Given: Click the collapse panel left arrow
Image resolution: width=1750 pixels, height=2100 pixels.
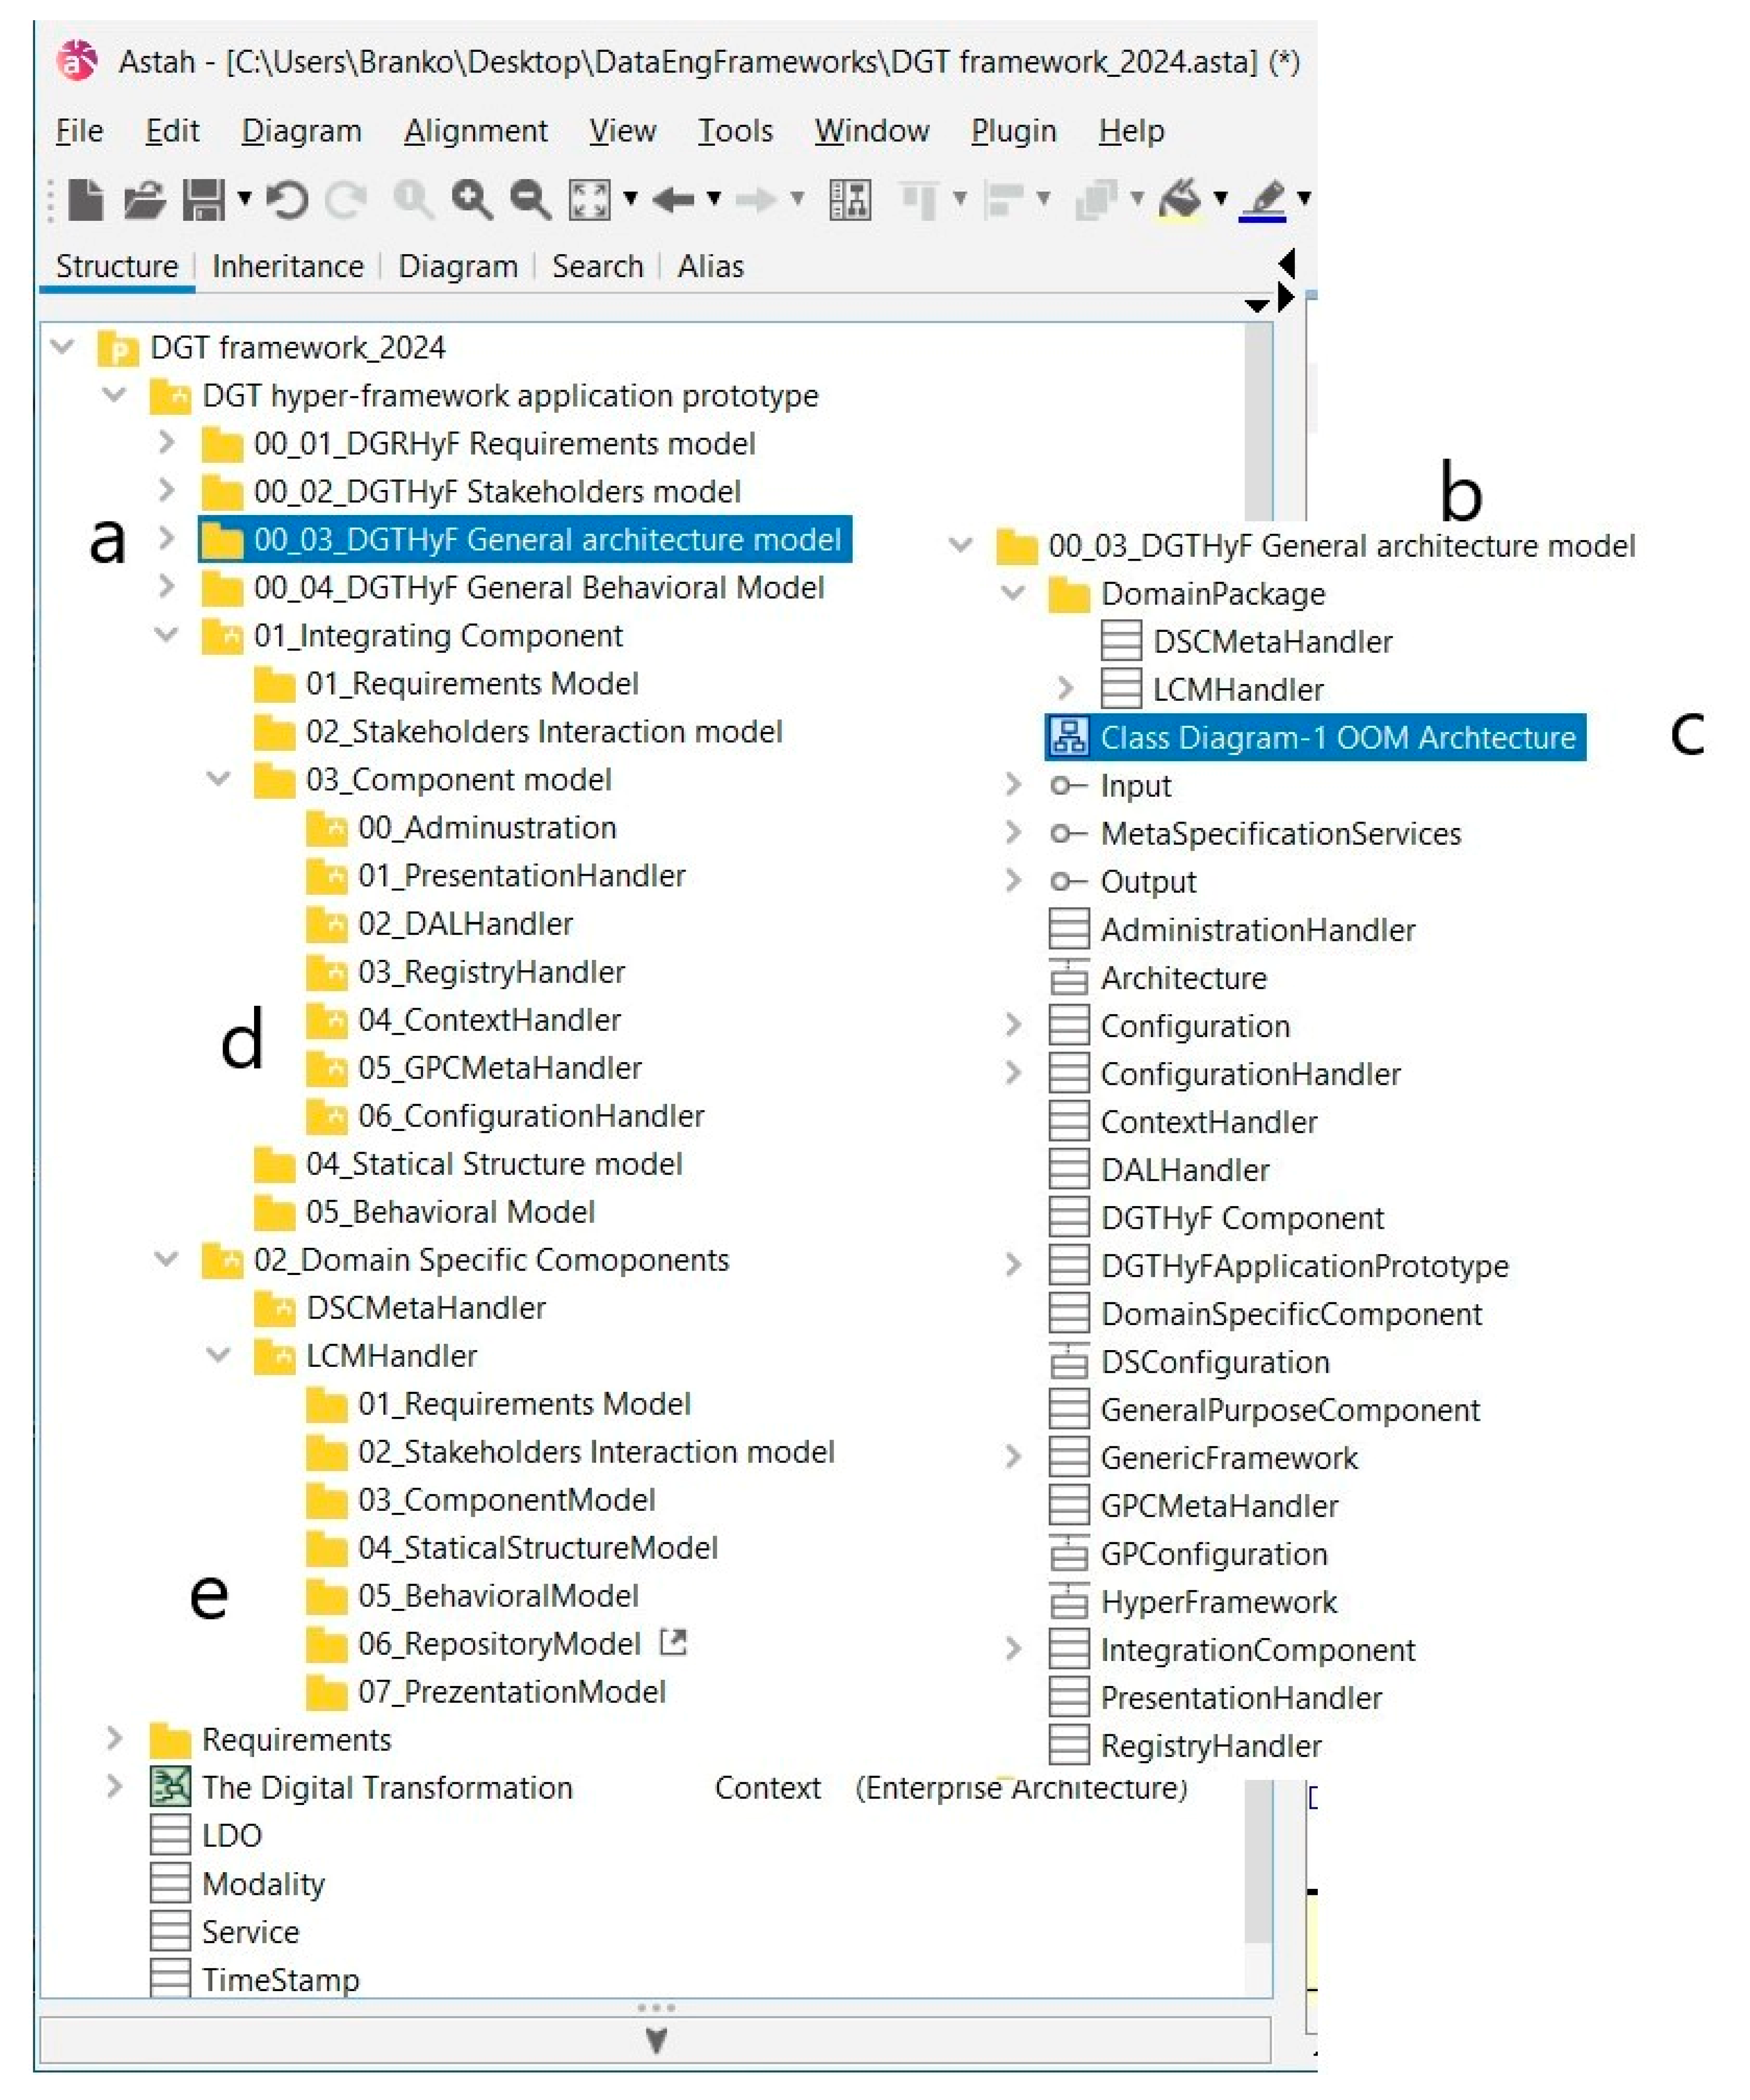Looking at the screenshot, I should click(x=1287, y=264).
